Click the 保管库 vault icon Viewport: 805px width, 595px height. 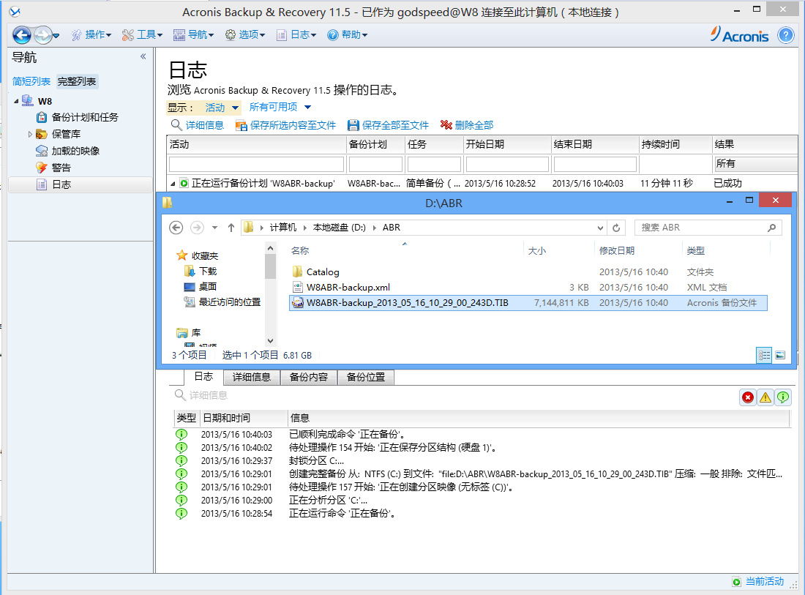42,134
